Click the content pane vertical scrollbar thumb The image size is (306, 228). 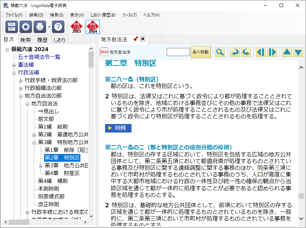[301, 196]
